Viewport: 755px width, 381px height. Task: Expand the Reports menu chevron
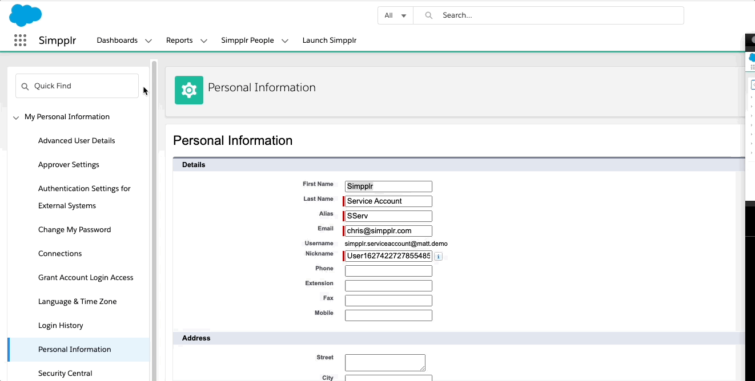(203, 41)
